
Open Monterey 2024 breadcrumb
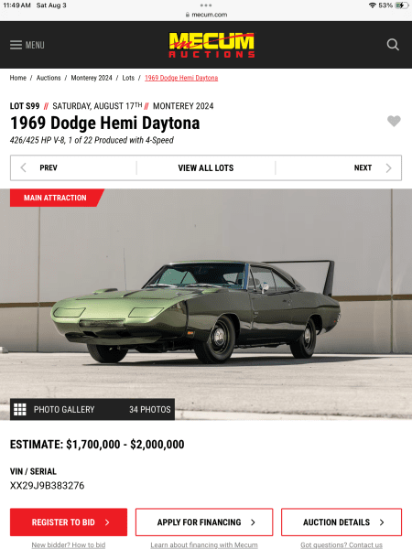(x=92, y=78)
